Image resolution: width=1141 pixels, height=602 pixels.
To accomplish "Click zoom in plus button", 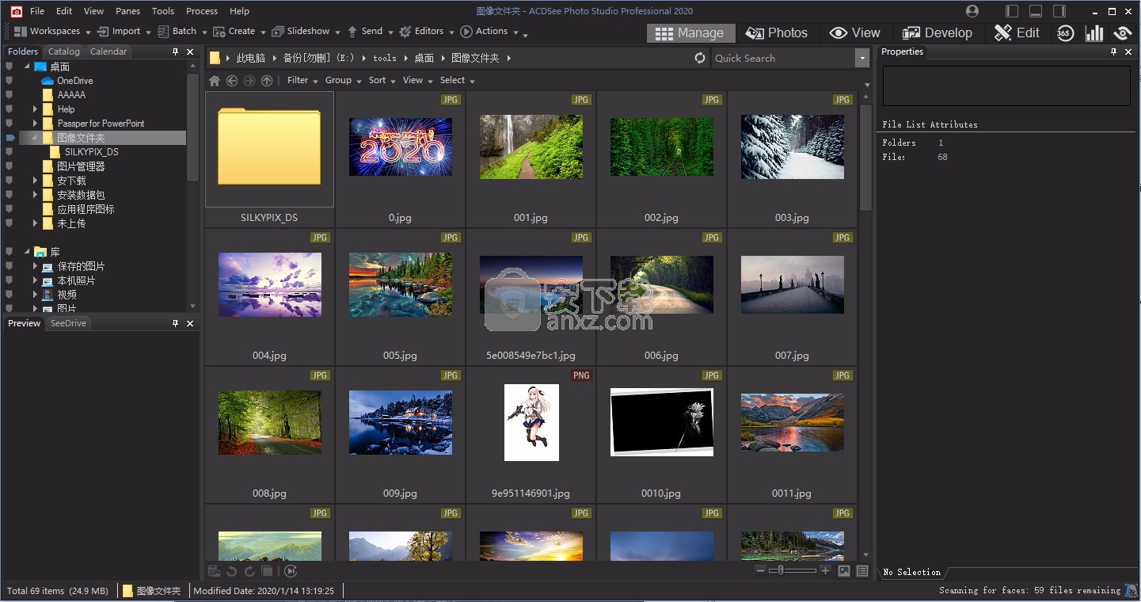I will 825,570.
